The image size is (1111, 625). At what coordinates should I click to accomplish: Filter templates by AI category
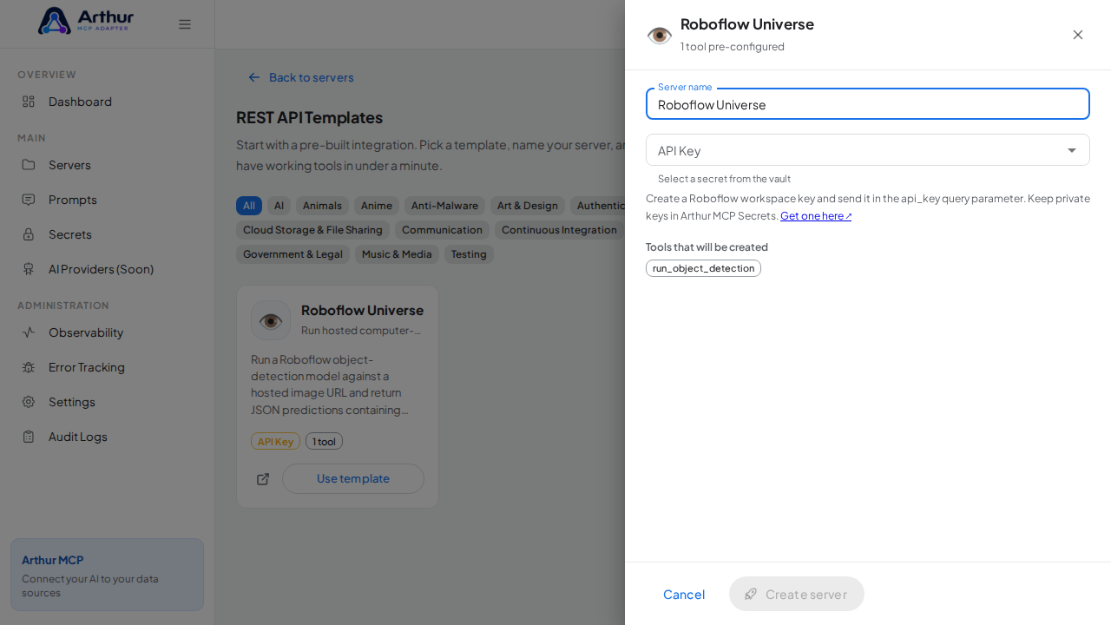click(279, 206)
